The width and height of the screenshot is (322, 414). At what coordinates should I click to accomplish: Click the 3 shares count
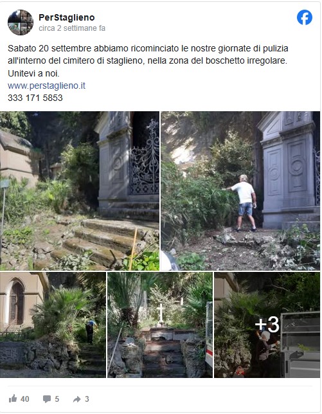click(87, 399)
